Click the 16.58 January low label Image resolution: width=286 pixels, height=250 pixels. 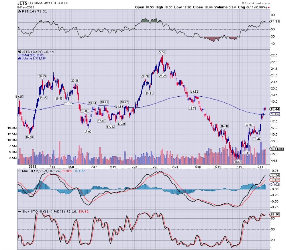(30, 137)
